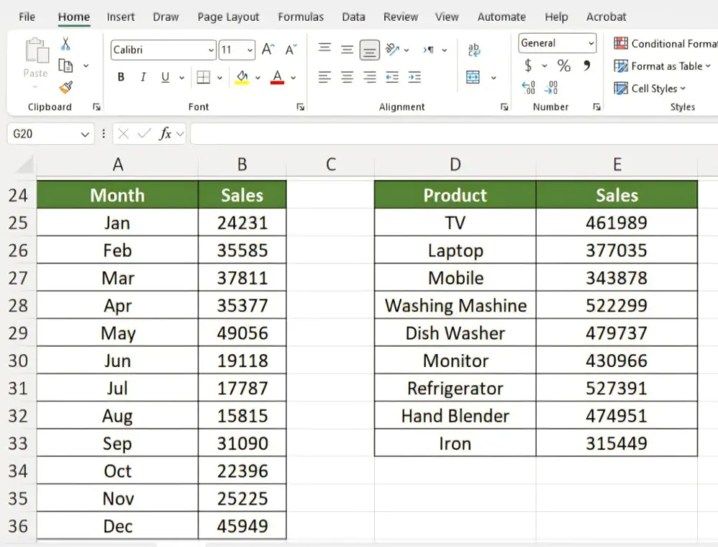
Task: Click the Merge and Center icon
Action: pos(473,77)
